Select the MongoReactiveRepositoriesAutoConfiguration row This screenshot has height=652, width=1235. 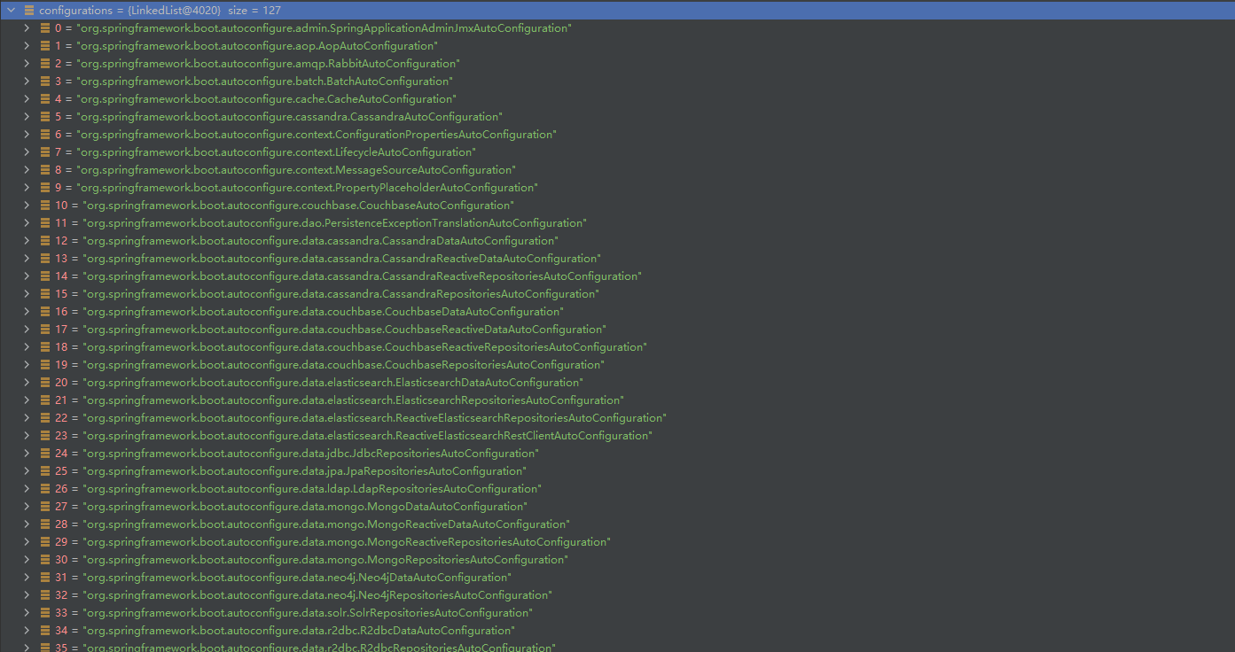tap(617, 542)
